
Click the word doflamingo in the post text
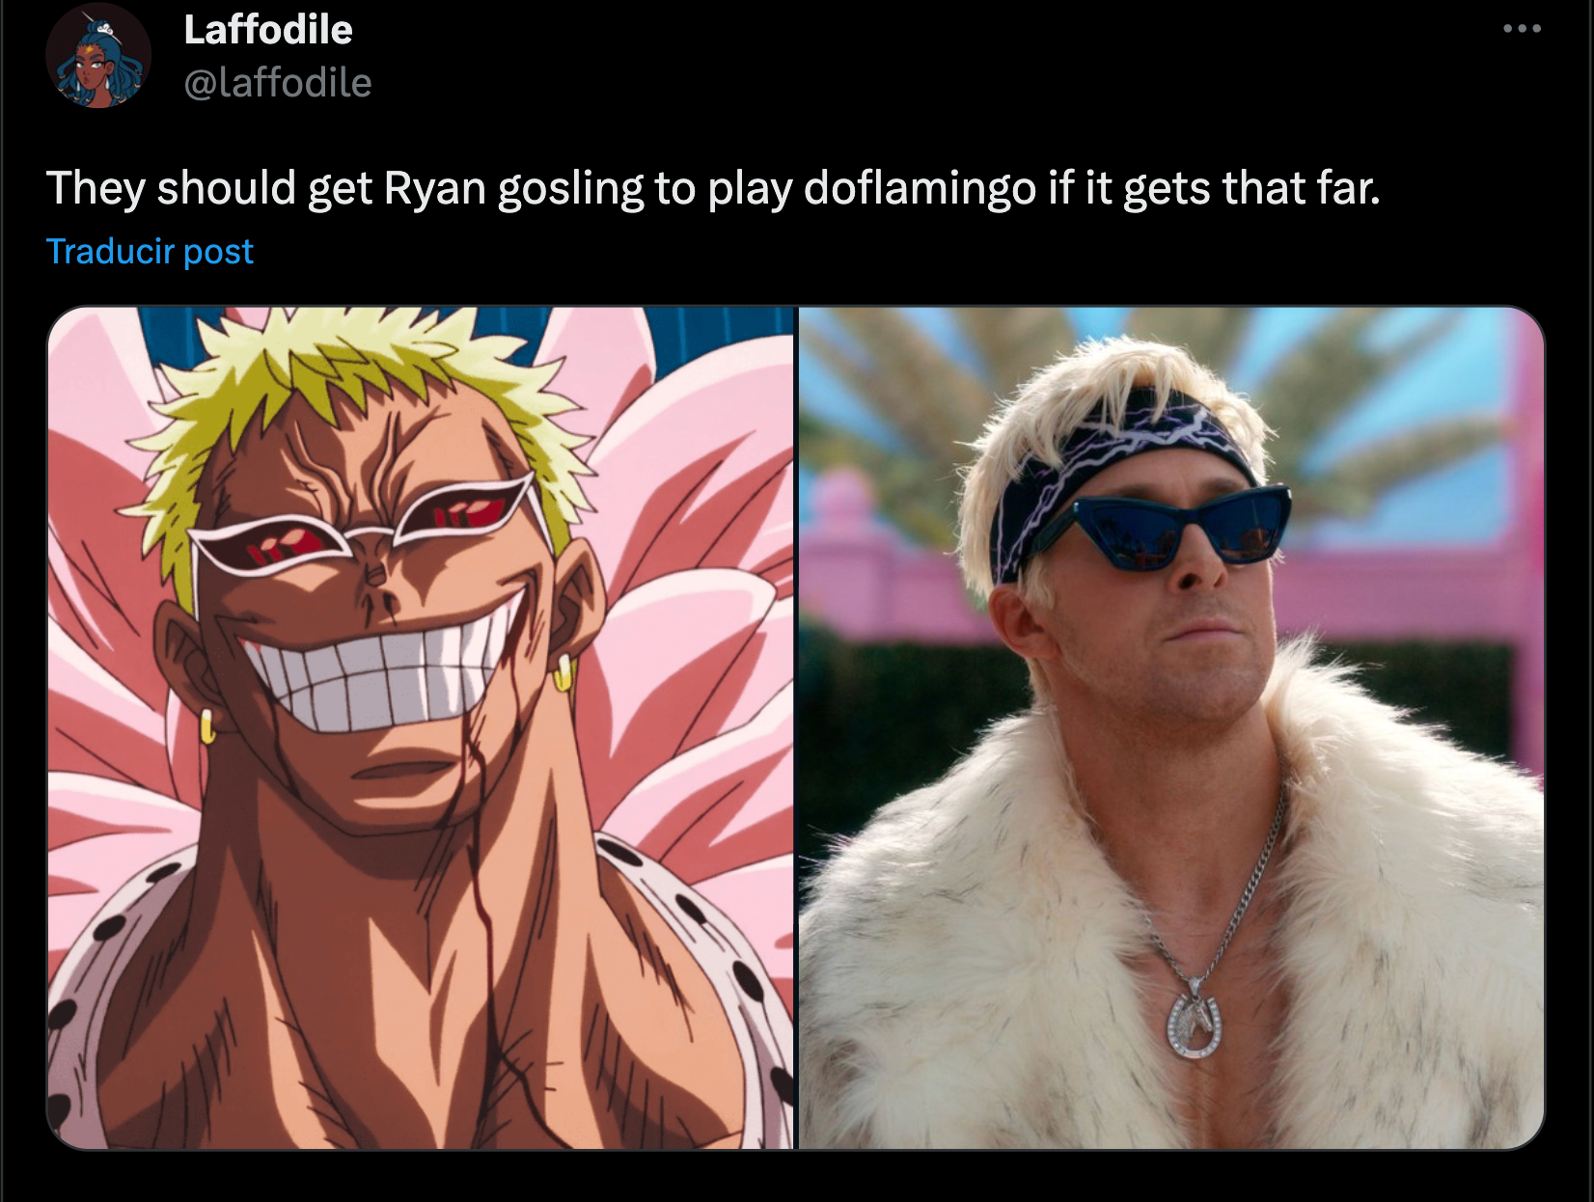coord(921,187)
